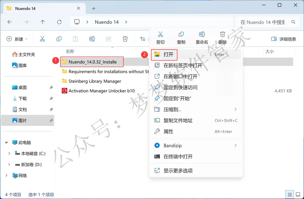The width and height of the screenshot is (304, 199).
Task: Sort by the 名称 column header
Action: [x=70, y=51]
